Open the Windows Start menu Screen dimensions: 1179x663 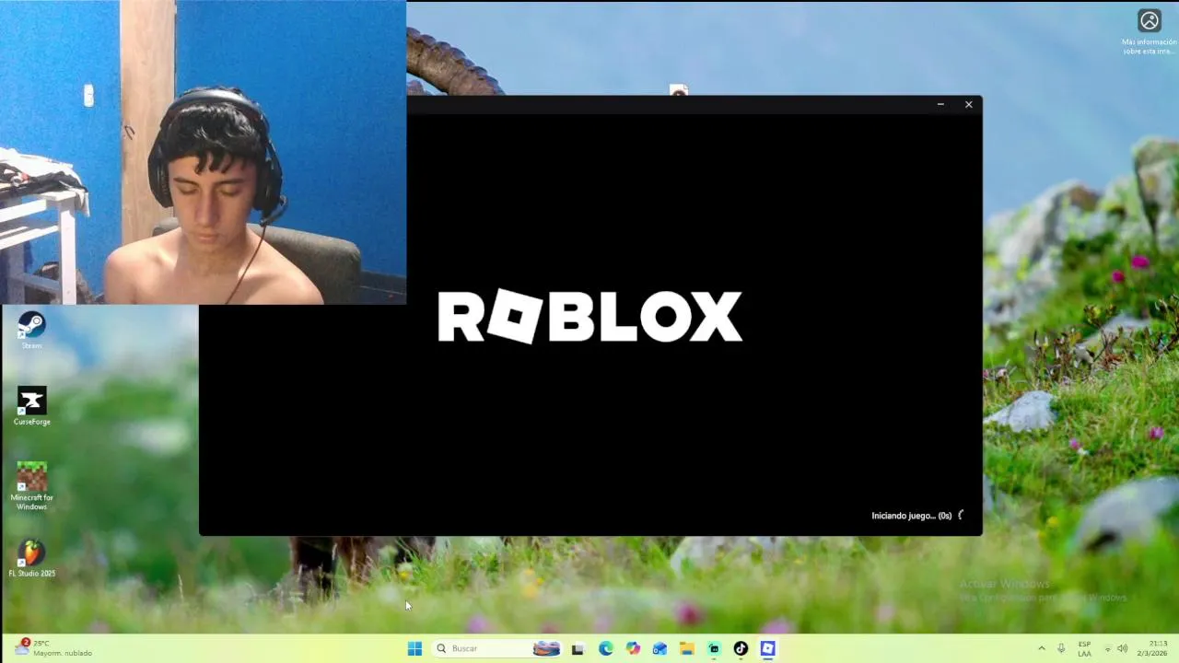pos(414,648)
